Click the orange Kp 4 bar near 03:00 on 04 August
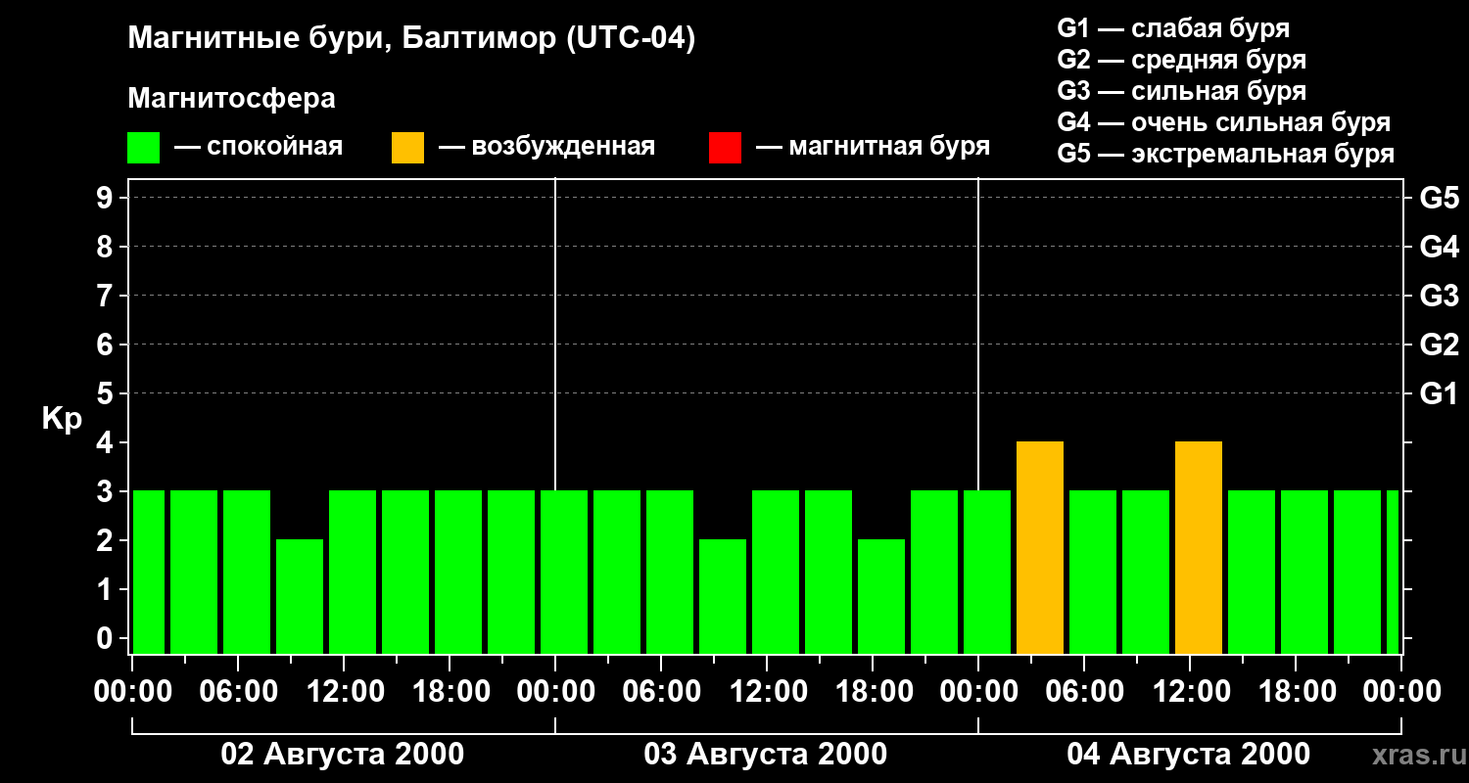Viewport: 1469px width, 783px height. 1040,548
